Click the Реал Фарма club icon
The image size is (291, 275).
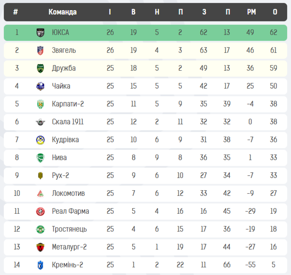40,211
